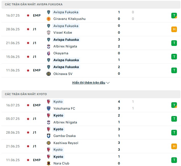Click the Okayama club crest

(49, 53)
